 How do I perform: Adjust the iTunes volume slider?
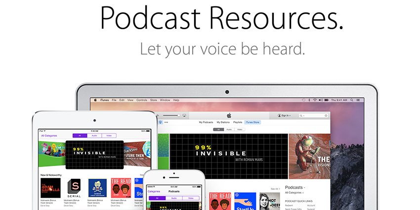(171, 116)
